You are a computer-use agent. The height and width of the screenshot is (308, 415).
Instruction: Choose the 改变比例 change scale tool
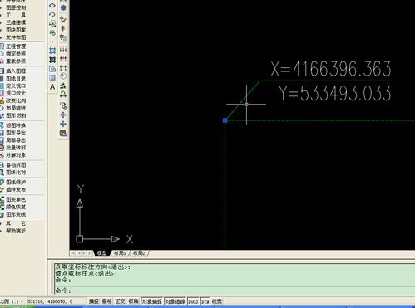[x=13, y=100]
